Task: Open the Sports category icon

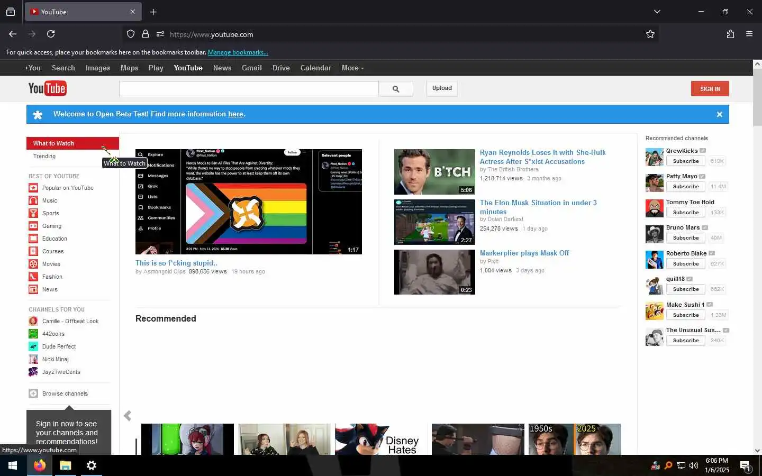Action: coord(33,213)
